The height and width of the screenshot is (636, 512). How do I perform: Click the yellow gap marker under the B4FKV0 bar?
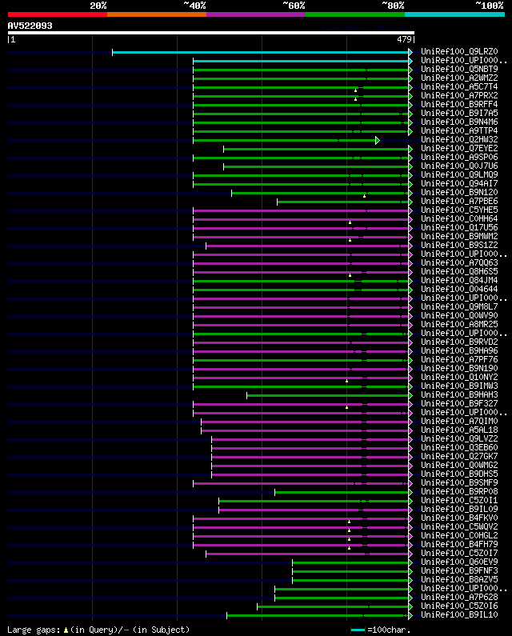click(x=349, y=522)
